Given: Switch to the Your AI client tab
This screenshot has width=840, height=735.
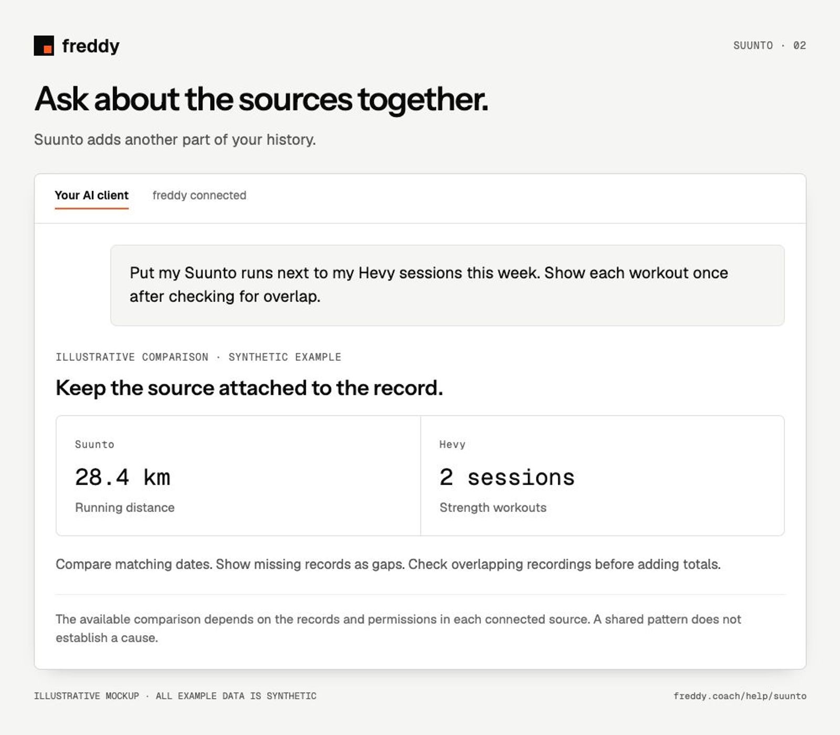Looking at the screenshot, I should (91, 195).
